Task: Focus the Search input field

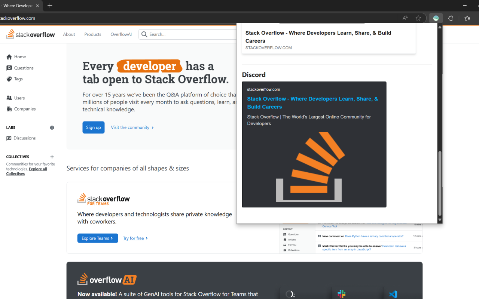Action: (x=187, y=34)
